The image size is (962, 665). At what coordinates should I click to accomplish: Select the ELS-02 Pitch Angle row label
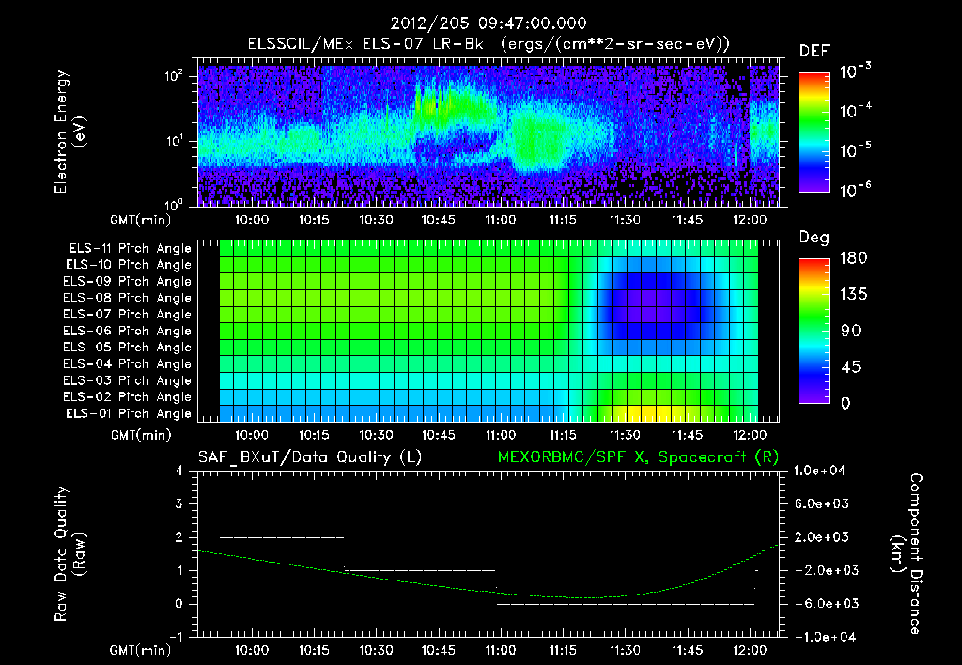(x=128, y=397)
